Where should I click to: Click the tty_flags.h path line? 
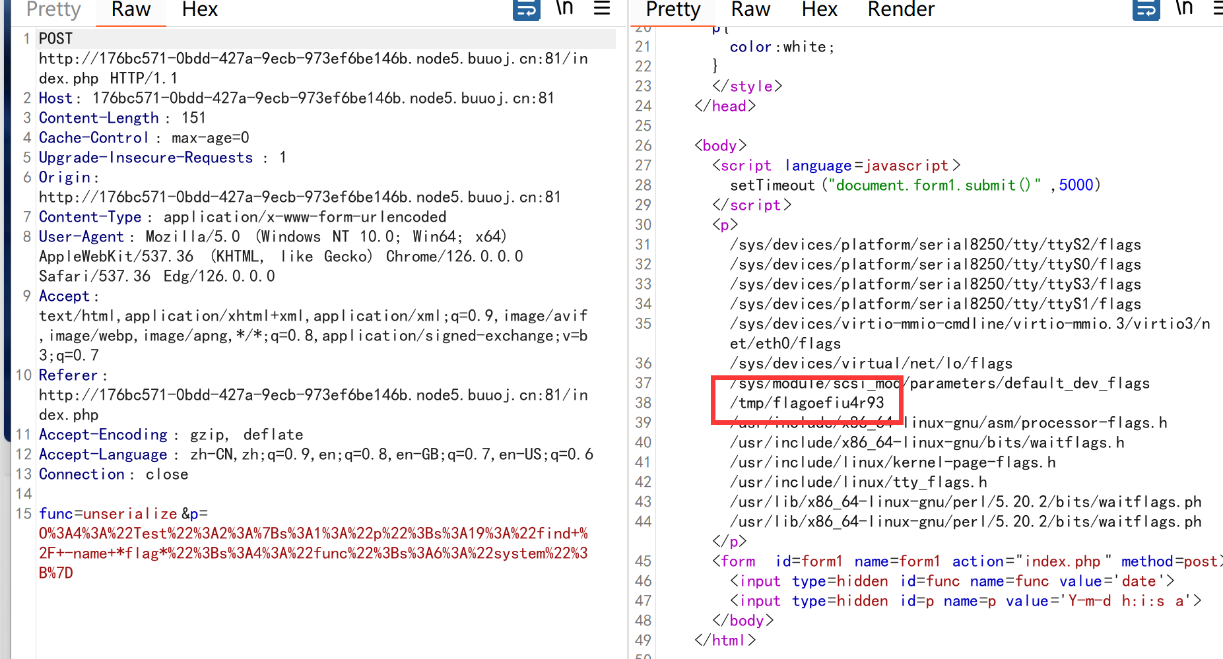[859, 482]
